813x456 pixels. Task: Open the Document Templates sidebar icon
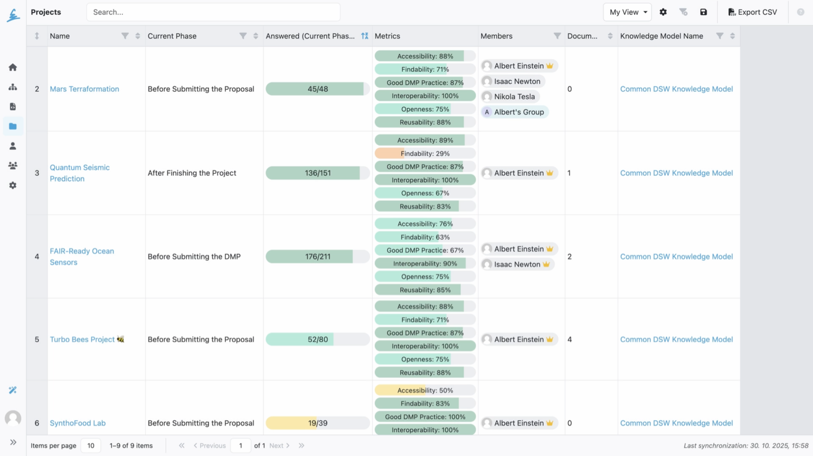click(12, 106)
